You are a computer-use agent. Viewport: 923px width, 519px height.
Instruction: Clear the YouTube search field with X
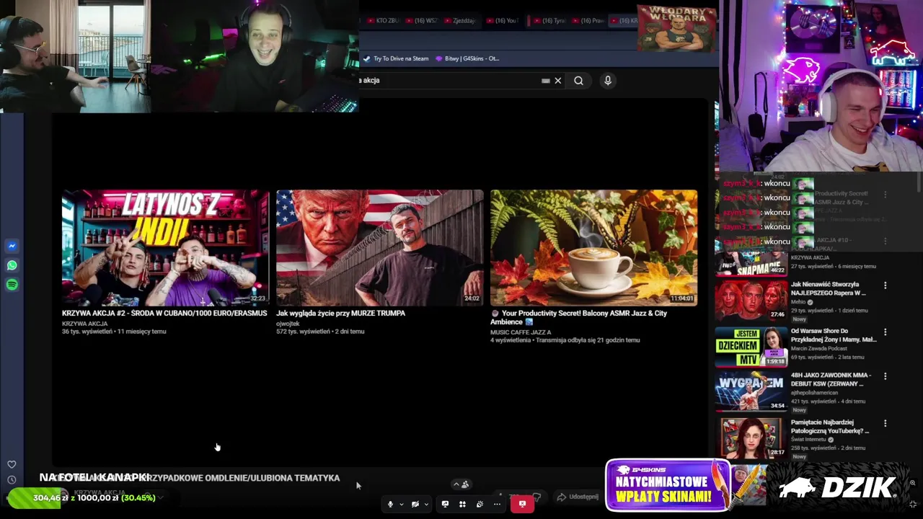tap(557, 81)
